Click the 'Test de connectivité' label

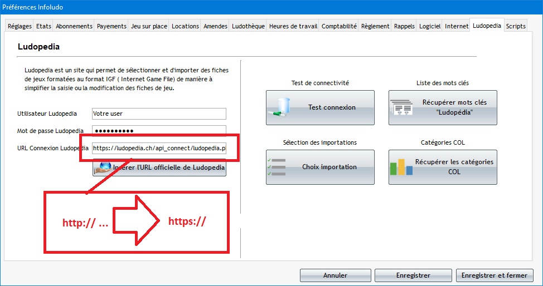(320, 83)
